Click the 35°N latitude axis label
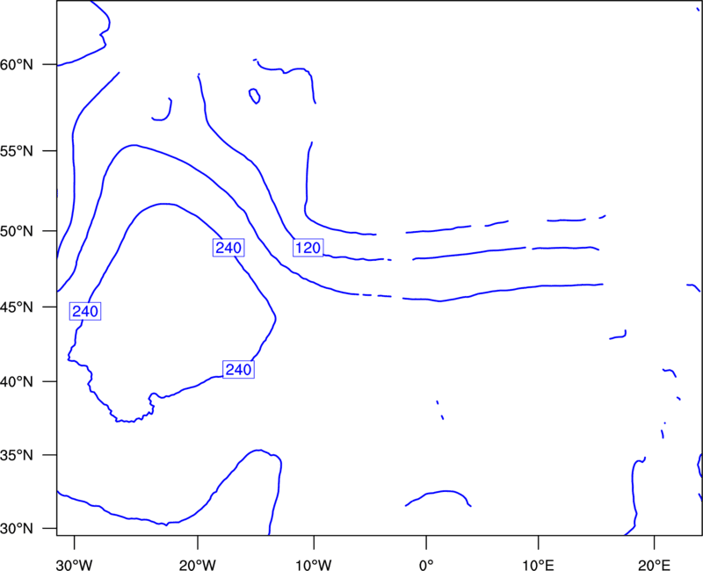This screenshot has width=703, height=571. click(17, 455)
